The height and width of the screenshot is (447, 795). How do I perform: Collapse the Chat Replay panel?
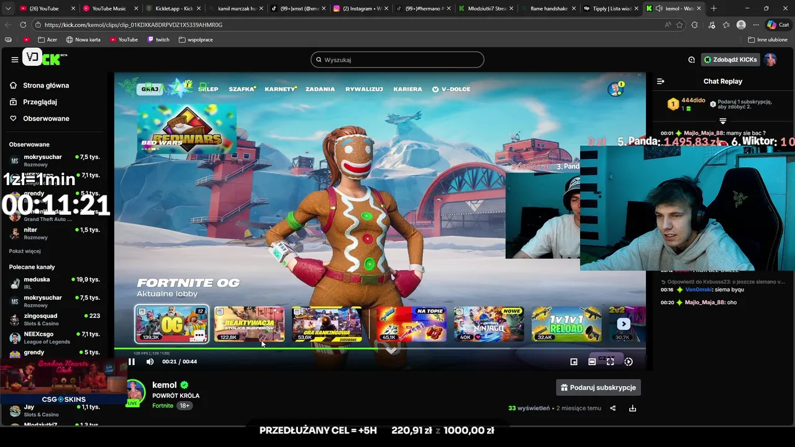(x=660, y=81)
